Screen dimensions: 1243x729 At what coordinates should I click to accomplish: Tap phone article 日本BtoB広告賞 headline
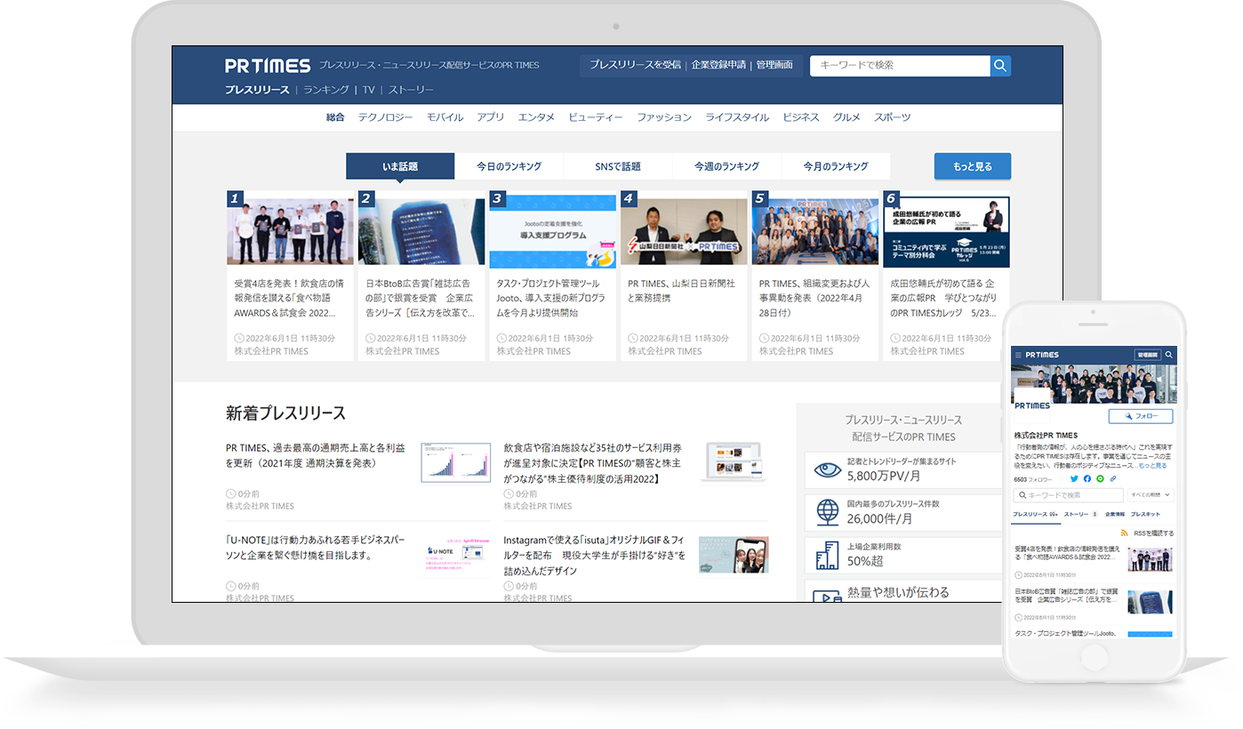1066,595
